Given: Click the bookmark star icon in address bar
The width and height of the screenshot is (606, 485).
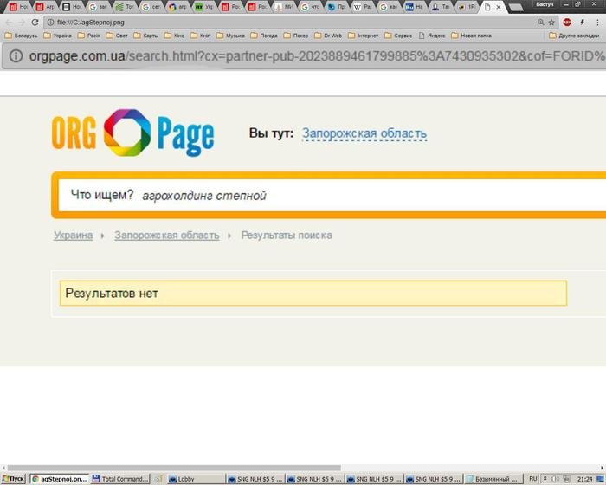Looking at the screenshot, I should point(551,22).
